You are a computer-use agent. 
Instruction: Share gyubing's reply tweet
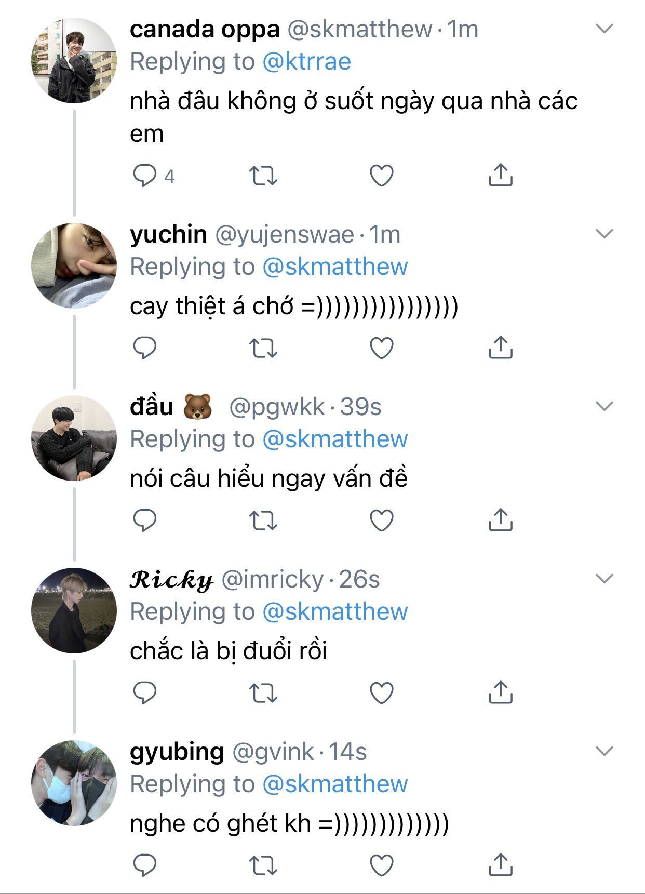[x=500, y=865]
